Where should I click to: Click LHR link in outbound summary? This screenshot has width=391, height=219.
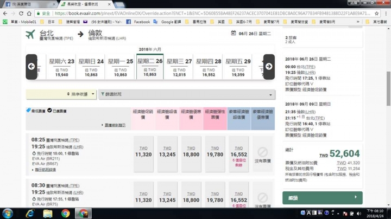[311, 73]
